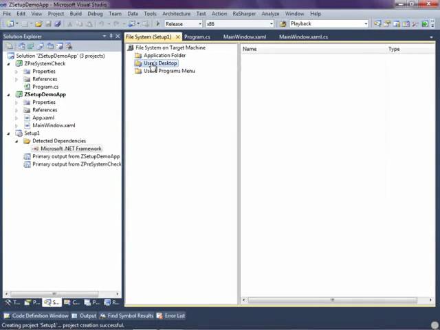Open the ReSharper menu
The image size is (440, 330).
[244, 14]
